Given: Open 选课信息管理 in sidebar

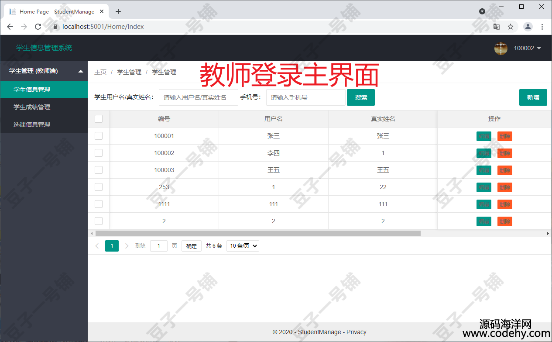Looking at the screenshot, I should tap(32, 124).
